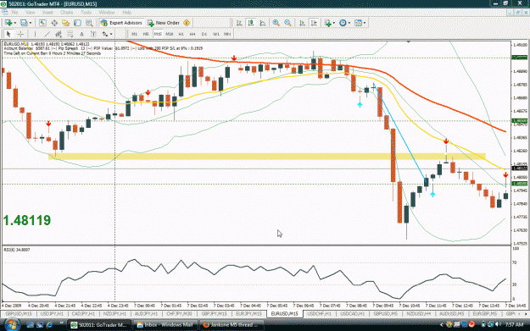Switch to W1 timeframe

215,34
